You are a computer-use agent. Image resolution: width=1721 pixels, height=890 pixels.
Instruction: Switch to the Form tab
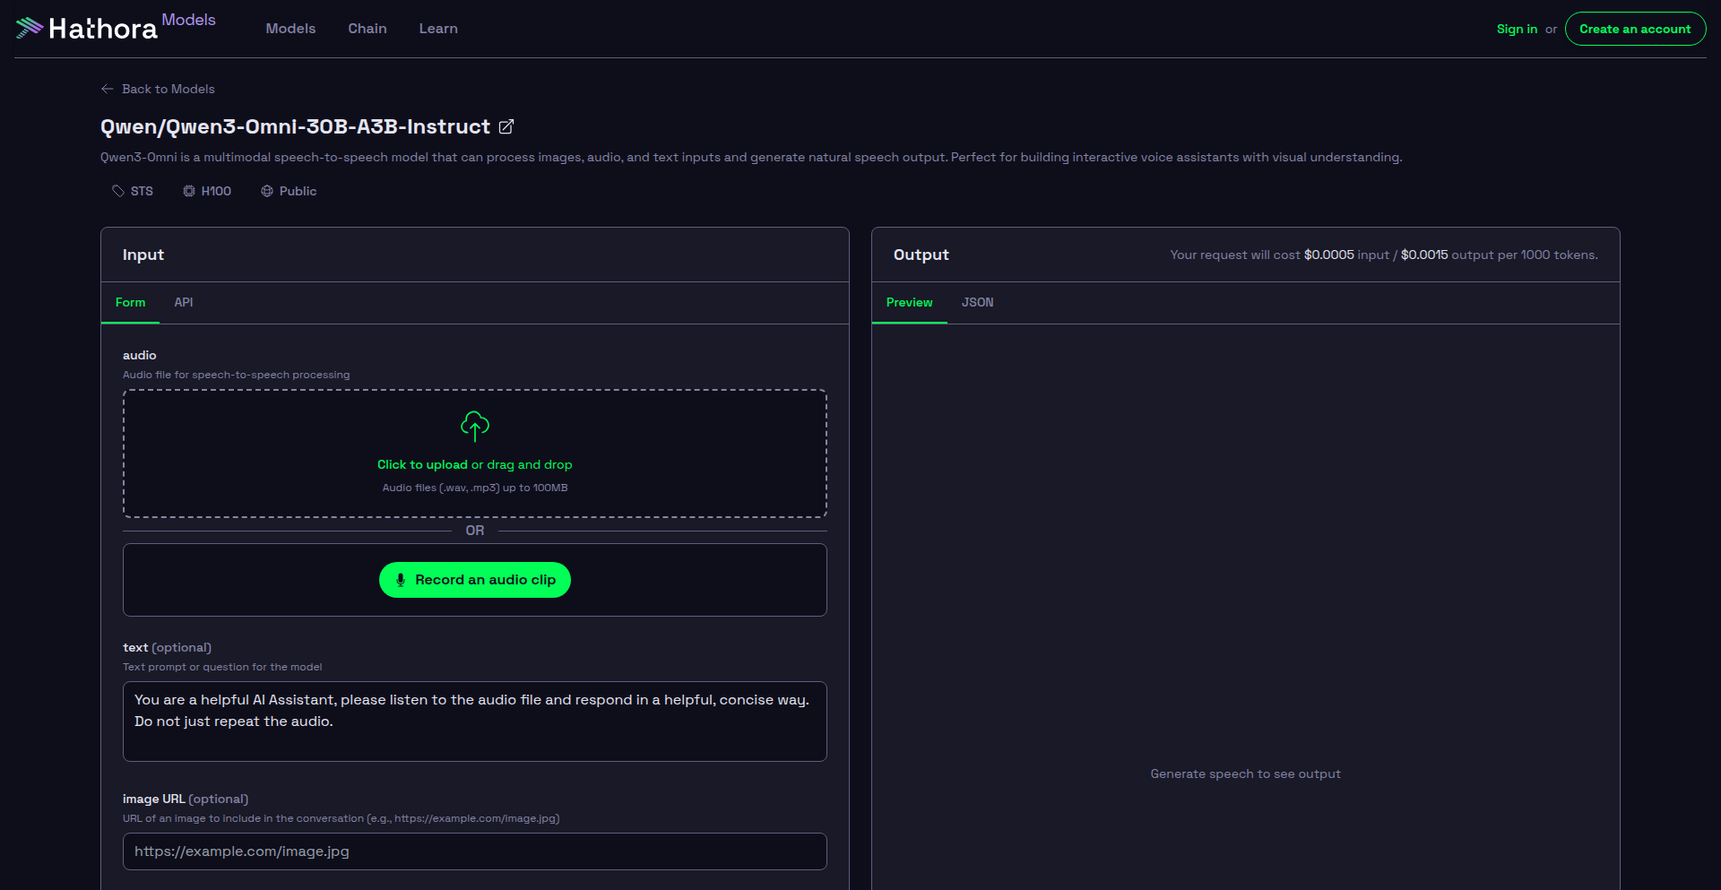click(x=130, y=303)
